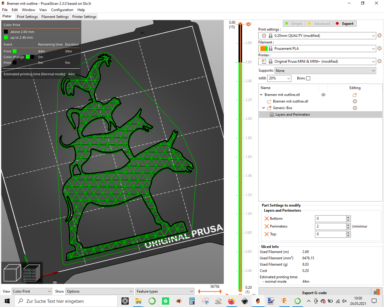This screenshot has width=384, height=307.
Task: Switch to Simple mode
Action: pyautogui.click(x=294, y=24)
